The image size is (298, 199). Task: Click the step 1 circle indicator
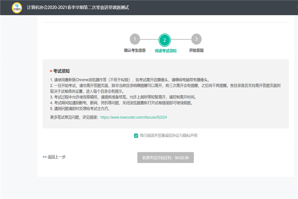135,39
